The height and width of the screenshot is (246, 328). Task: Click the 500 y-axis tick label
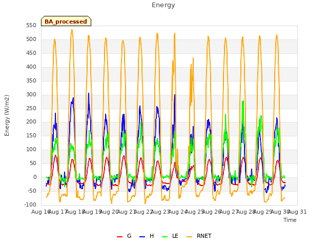(x=31, y=39)
